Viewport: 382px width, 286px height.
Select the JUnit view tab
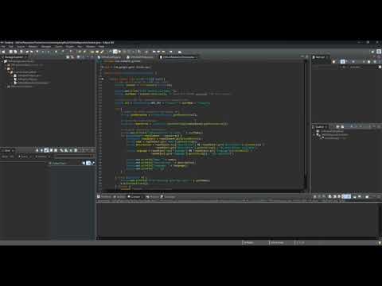(x=7, y=150)
